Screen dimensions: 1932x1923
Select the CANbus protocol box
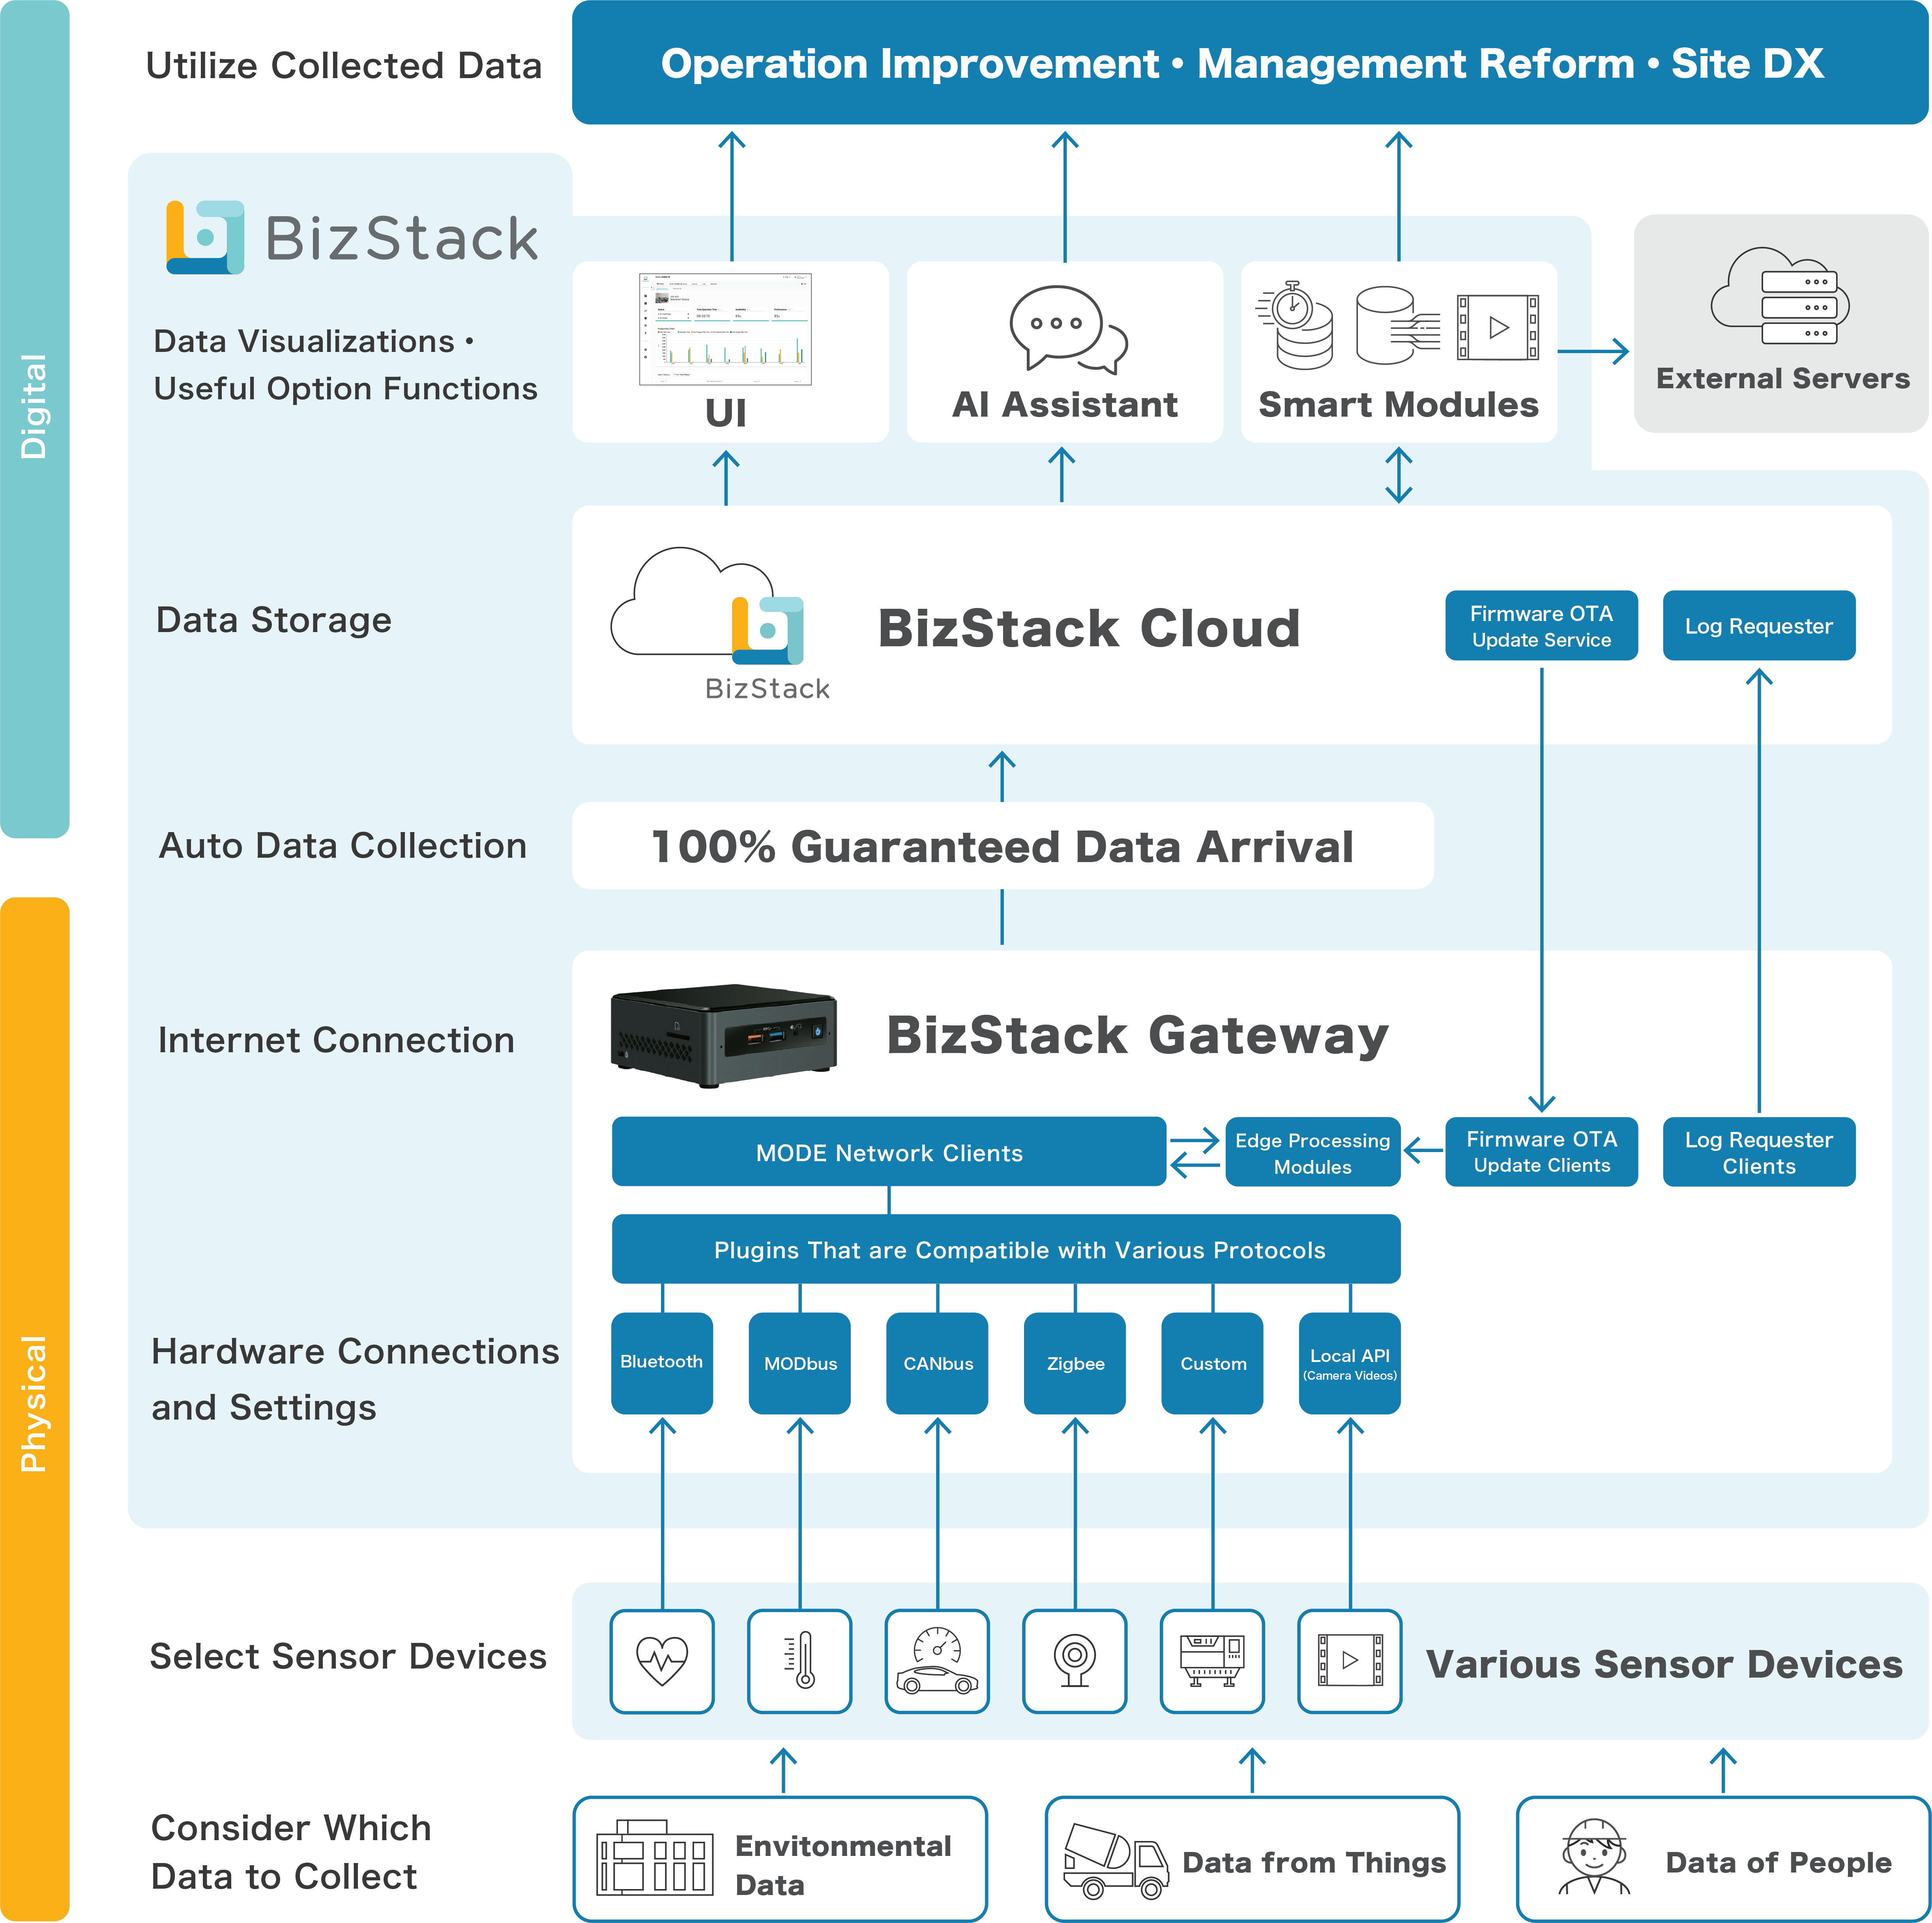pos(937,1363)
